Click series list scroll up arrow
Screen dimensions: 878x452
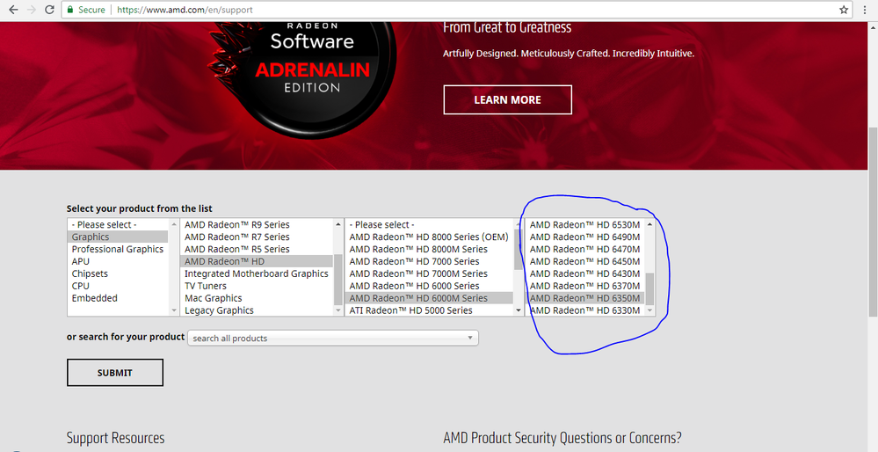(338, 224)
